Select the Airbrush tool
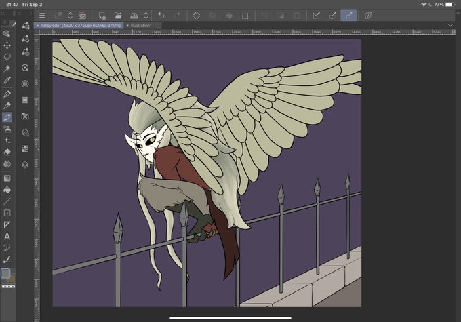Screen dimensions: 461x322 [7, 129]
